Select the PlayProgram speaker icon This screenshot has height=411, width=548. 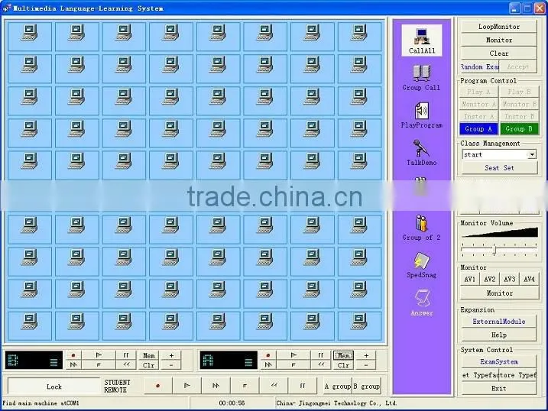click(421, 115)
